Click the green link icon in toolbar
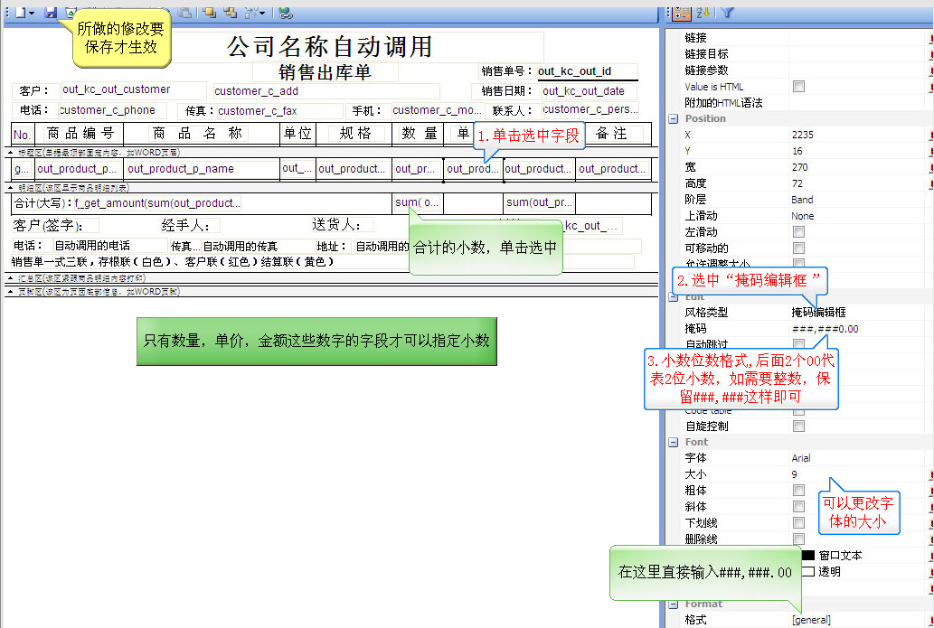 coord(285,12)
